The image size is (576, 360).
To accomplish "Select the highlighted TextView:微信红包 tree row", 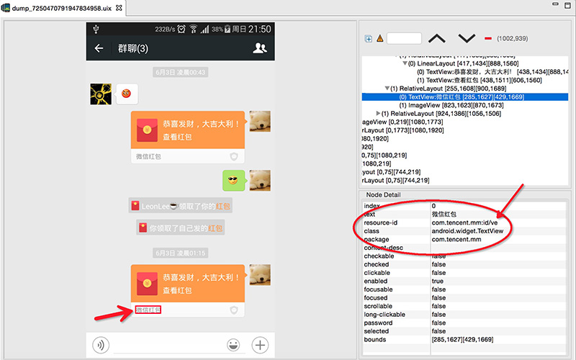I will pyautogui.click(x=464, y=97).
